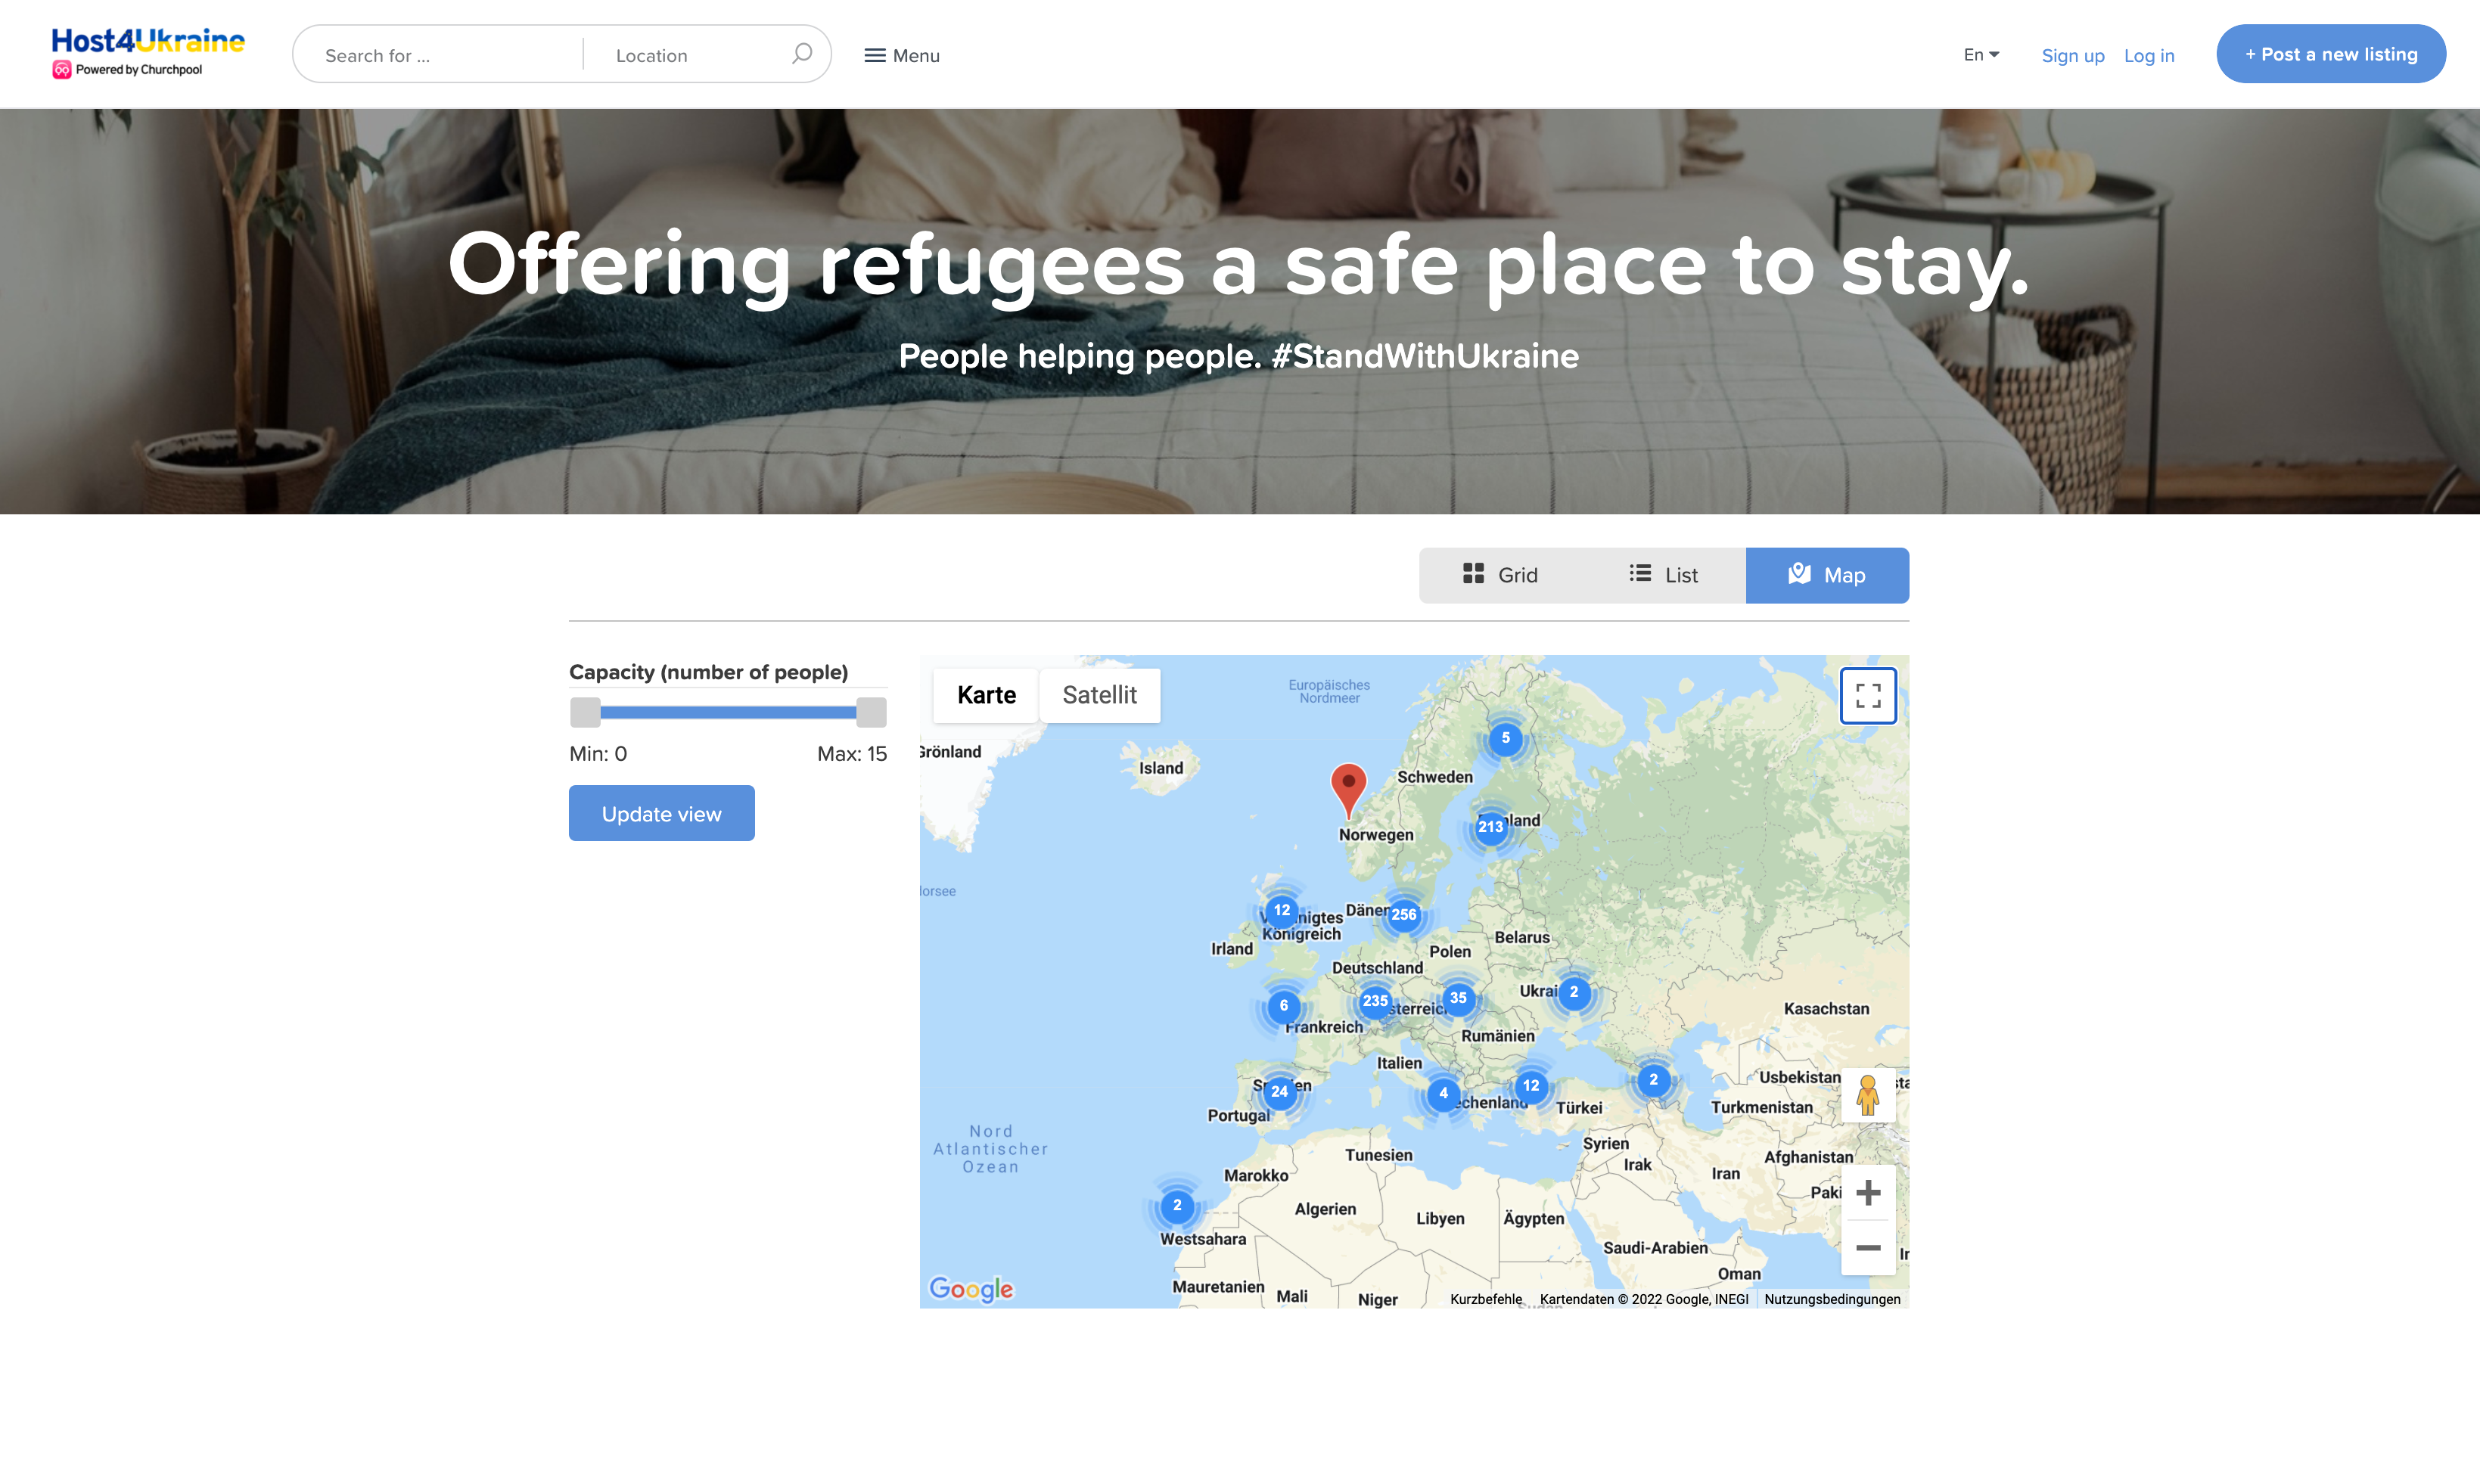Click the red map pin in Norway

[1348, 785]
